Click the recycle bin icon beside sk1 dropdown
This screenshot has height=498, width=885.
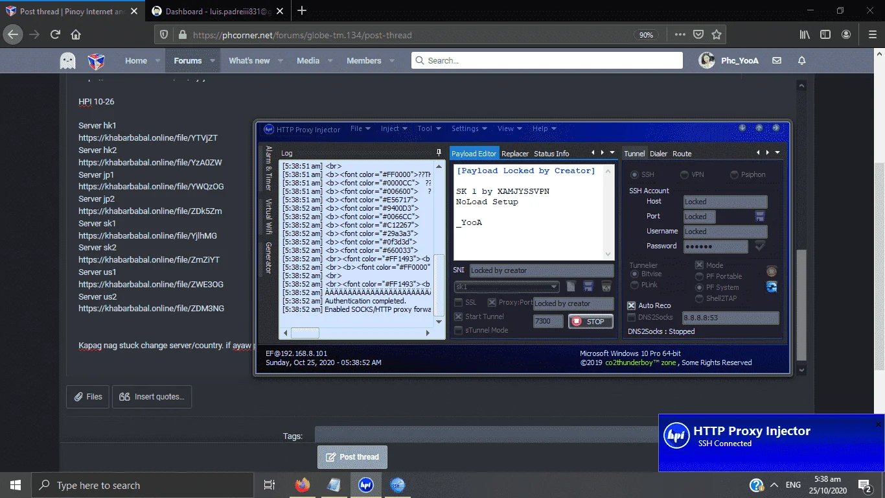(x=606, y=287)
